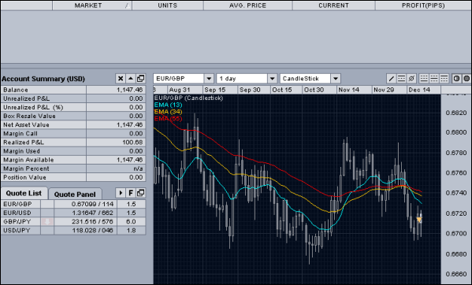Image resolution: width=472 pixels, height=285 pixels.
Task: Click the 0.6800 level on price axis
Action: click(455, 132)
